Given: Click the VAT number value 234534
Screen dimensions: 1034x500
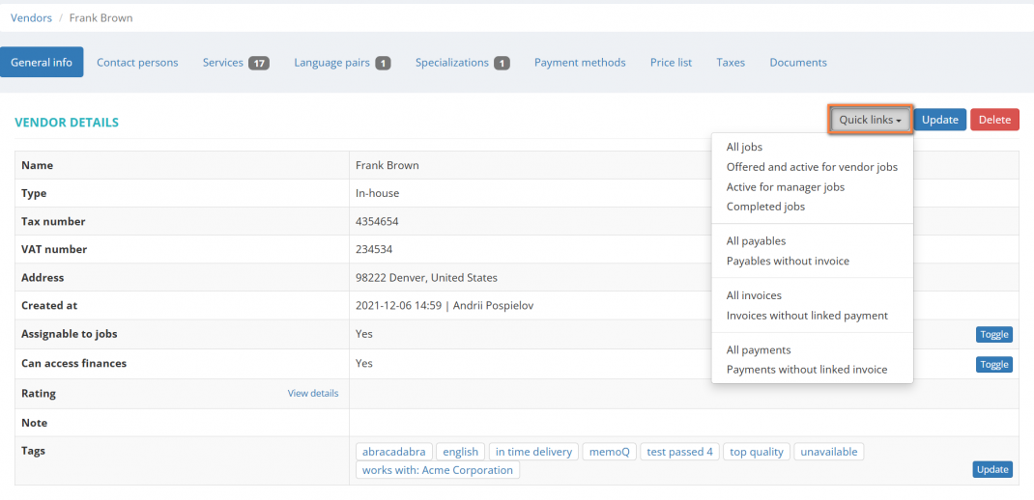Looking at the screenshot, I should click(374, 250).
